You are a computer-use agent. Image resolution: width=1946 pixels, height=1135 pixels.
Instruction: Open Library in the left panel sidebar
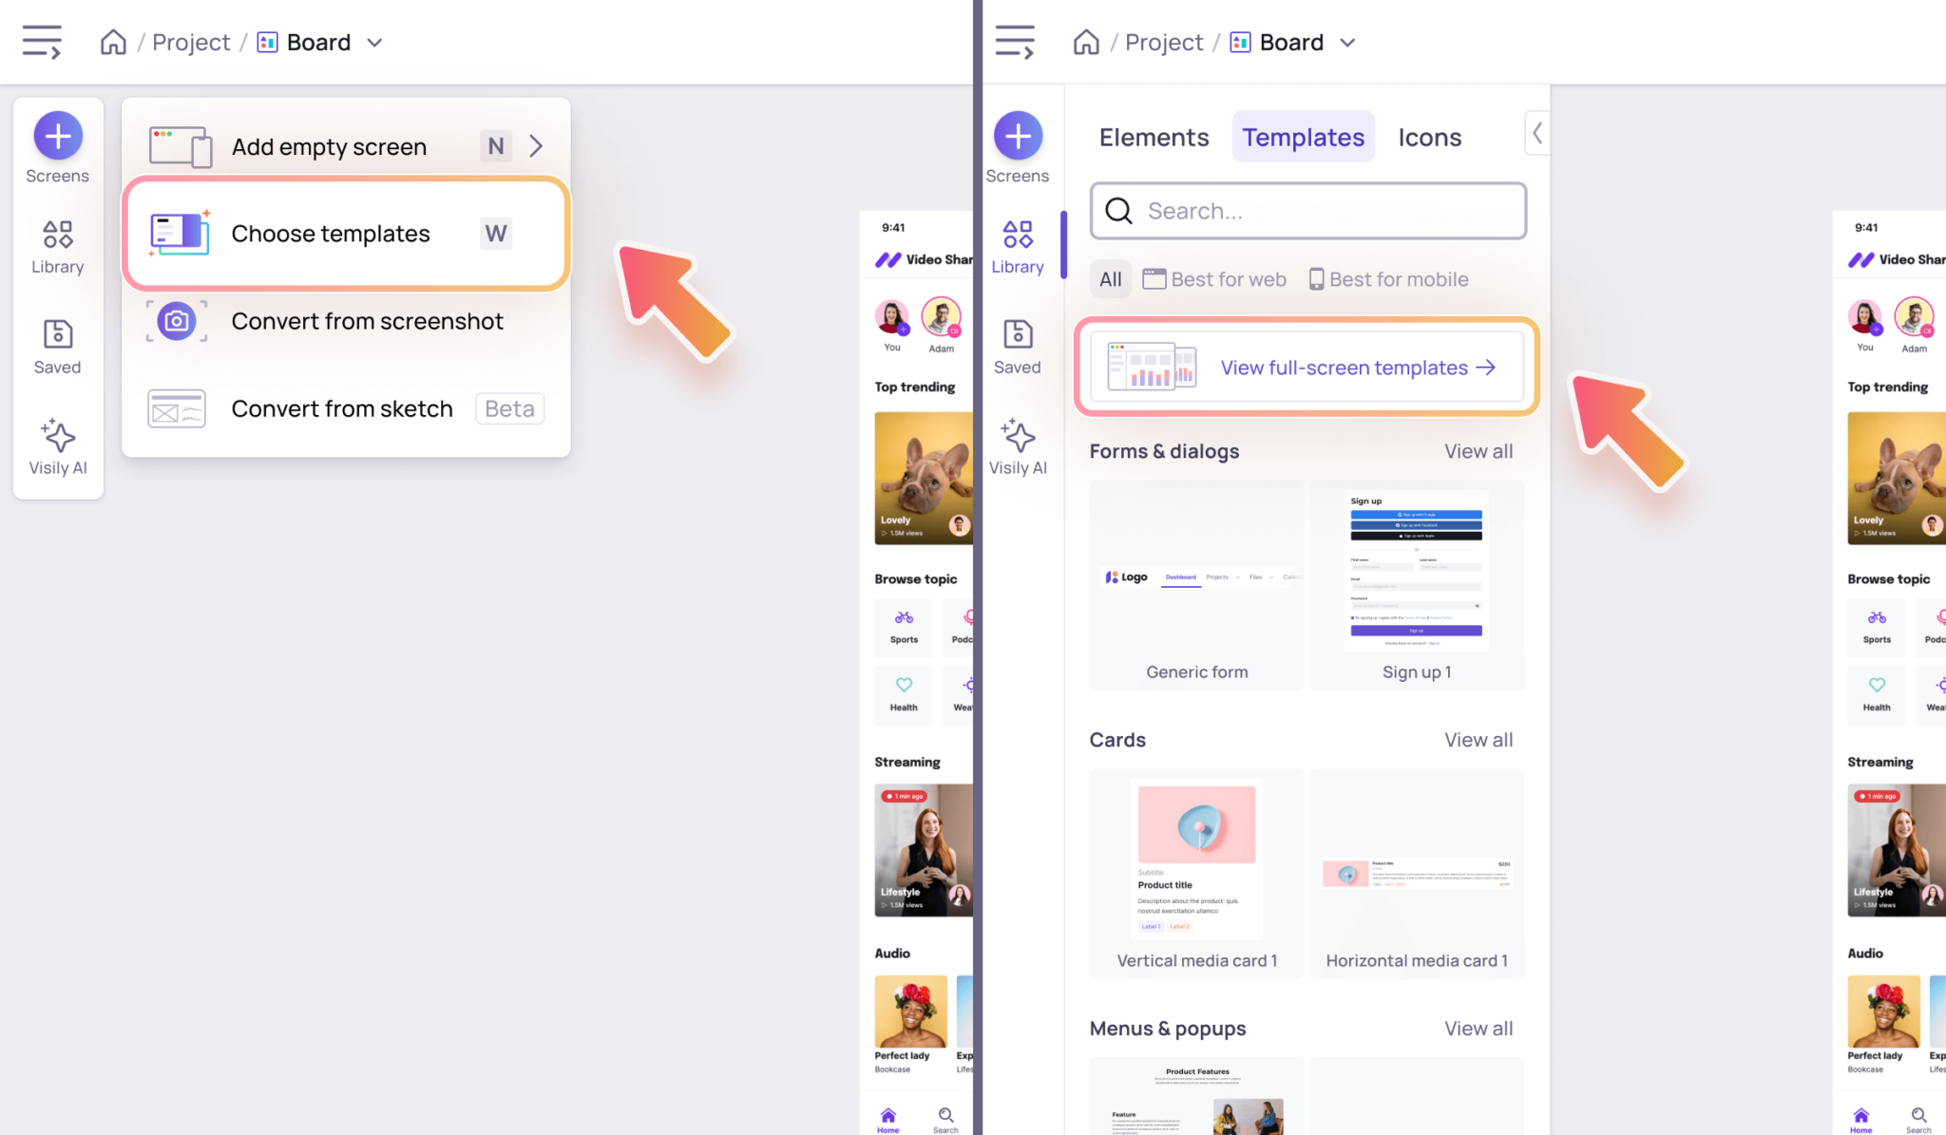point(58,245)
